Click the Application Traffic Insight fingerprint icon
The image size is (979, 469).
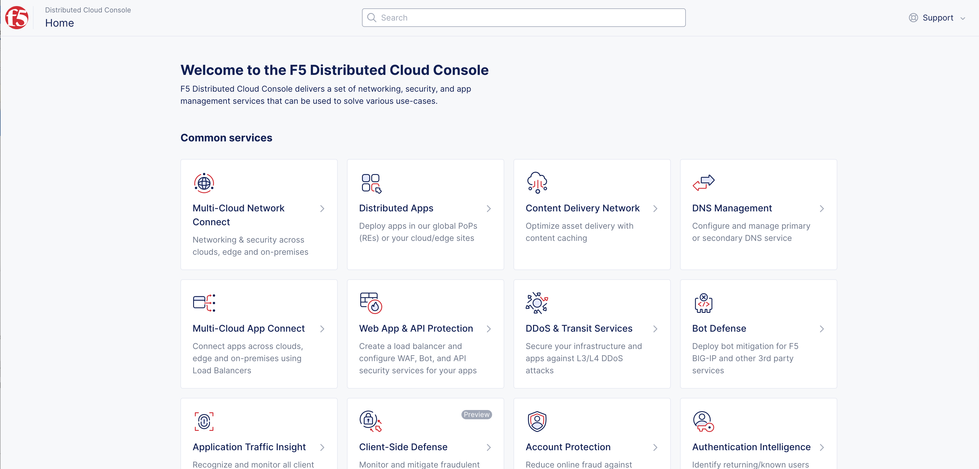click(204, 422)
